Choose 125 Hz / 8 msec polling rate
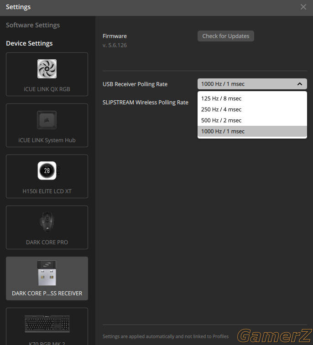 pyautogui.click(x=252, y=98)
